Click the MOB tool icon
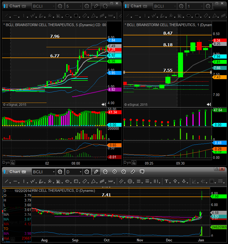 (220, 181)
